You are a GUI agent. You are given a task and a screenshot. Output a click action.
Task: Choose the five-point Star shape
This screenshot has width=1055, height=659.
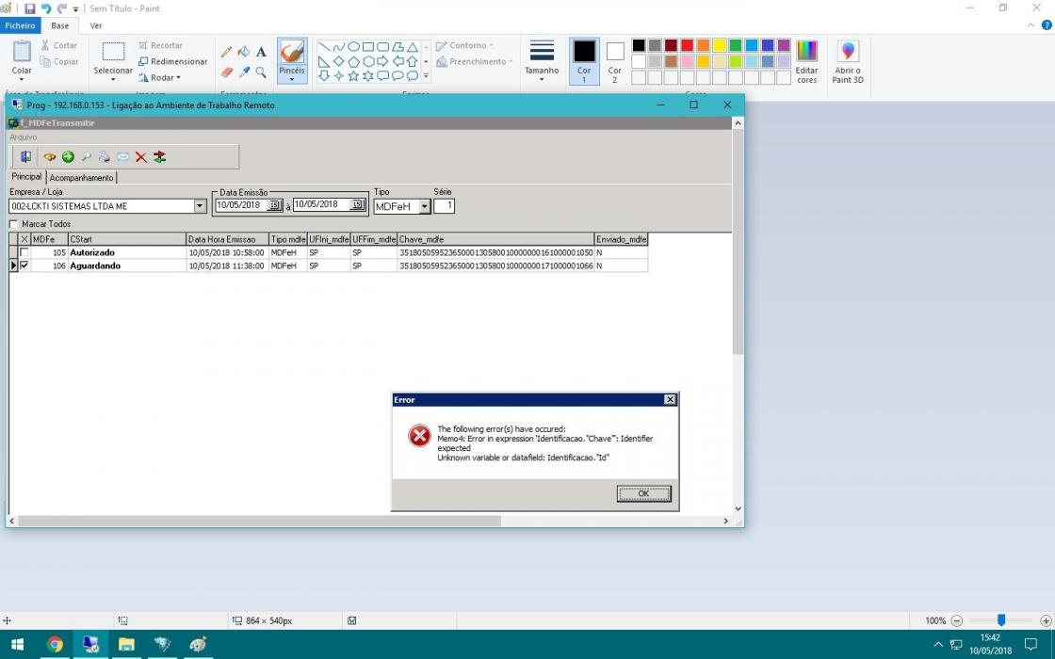coord(353,76)
